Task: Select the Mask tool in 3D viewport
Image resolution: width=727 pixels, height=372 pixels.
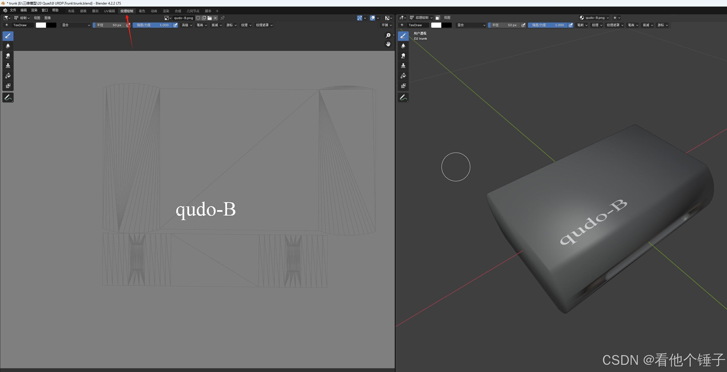Action: pyautogui.click(x=403, y=86)
